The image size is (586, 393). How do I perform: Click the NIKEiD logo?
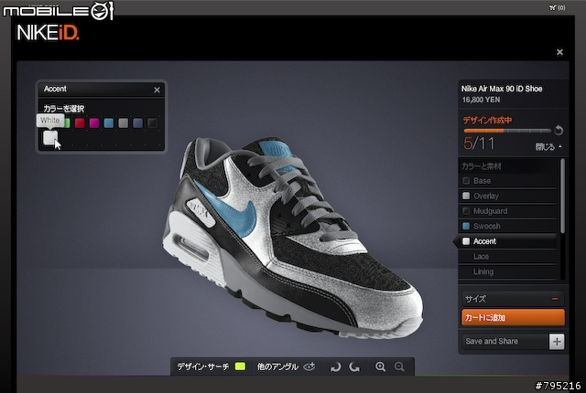click(x=48, y=33)
